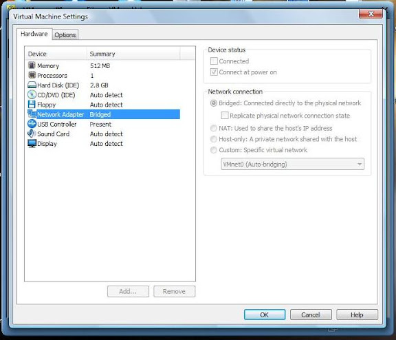
Task: Click the CD/DVD (IDE) disc icon
Action: (x=32, y=94)
